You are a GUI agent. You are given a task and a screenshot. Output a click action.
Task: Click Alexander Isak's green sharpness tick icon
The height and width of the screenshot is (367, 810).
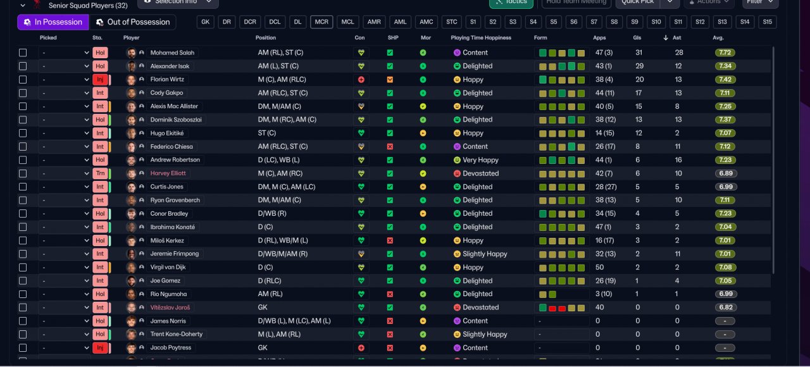390,66
